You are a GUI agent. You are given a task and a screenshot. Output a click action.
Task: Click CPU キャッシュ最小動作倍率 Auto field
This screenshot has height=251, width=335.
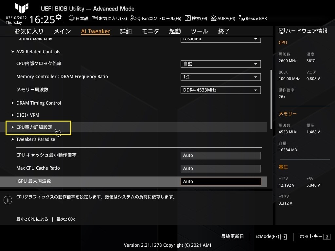coord(221,155)
